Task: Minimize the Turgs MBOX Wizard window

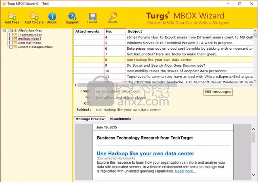Action: pyautogui.click(x=228, y=3)
